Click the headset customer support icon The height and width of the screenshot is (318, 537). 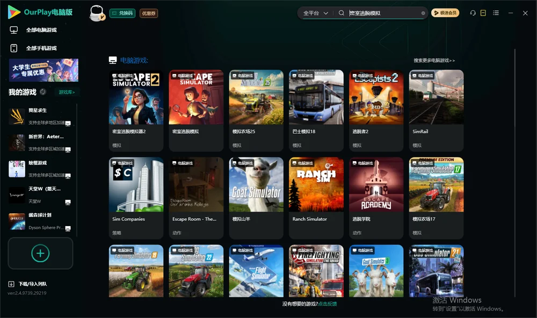pos(473,13)
